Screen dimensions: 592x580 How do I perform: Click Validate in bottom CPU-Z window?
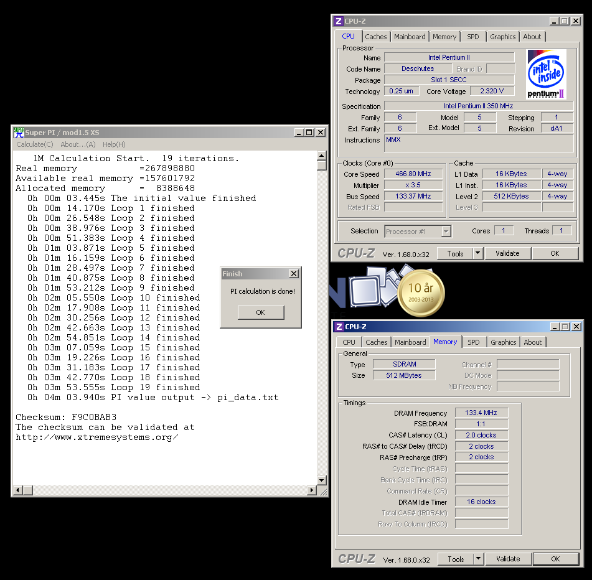508,559
